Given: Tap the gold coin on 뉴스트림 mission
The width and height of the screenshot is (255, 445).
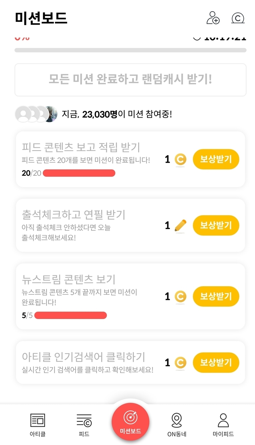Looking at the screenshot, I should (180, 296).
